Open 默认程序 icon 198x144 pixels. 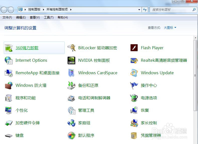tap(71, 135)
